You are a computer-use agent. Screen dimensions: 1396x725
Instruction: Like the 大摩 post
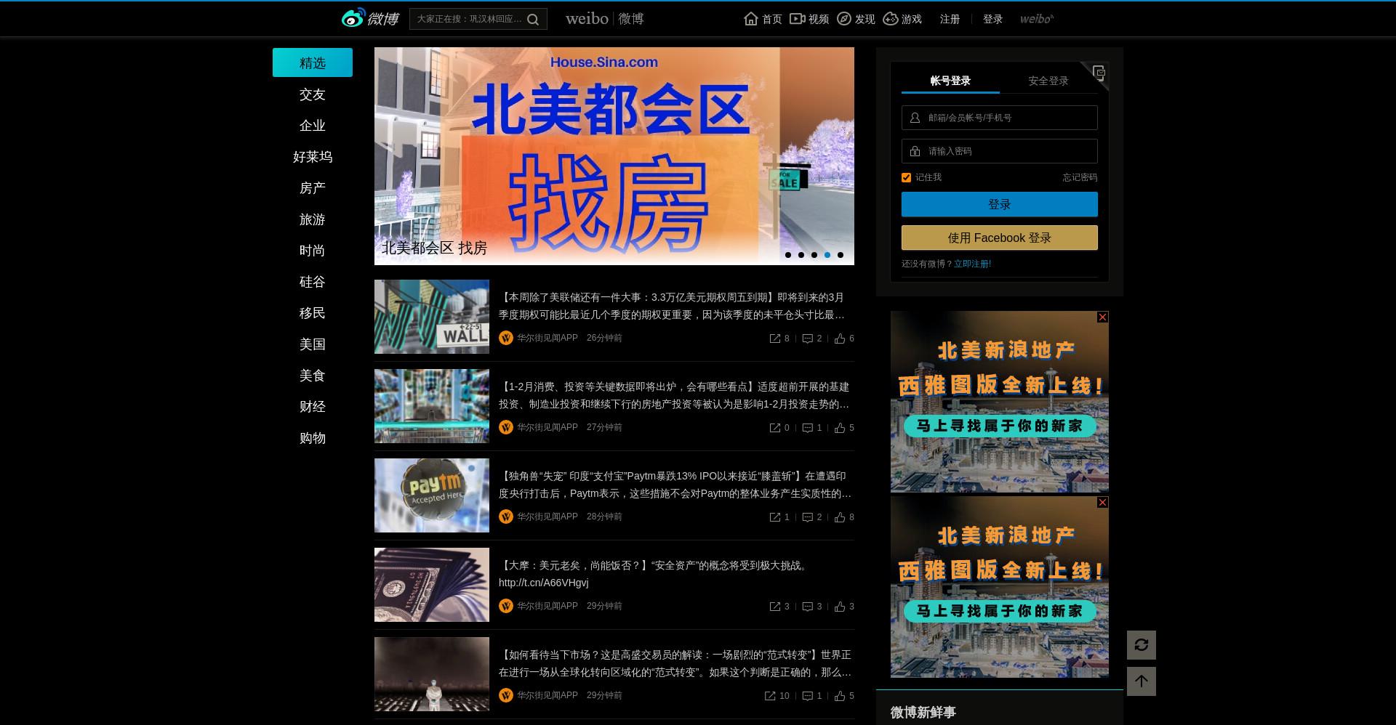coord(840,607)
